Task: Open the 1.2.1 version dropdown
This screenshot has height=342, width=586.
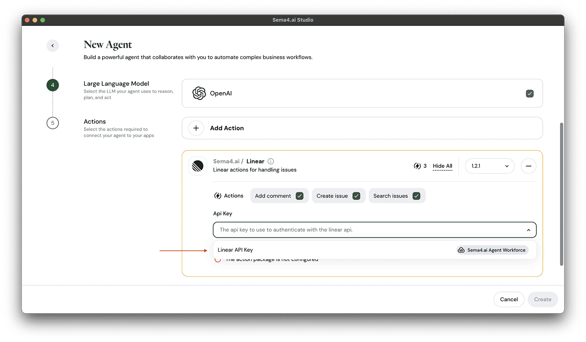Action: tap(490, 166)
